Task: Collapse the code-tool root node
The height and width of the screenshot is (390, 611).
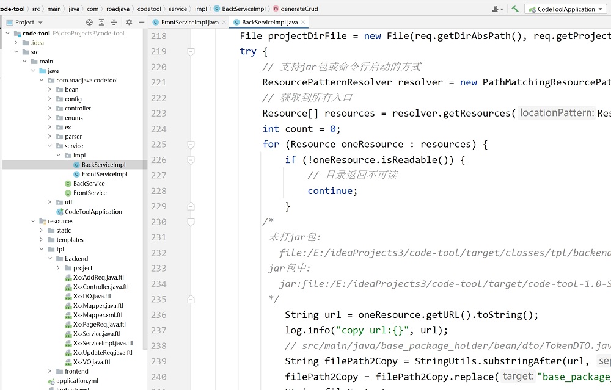Action: point(8,33)
